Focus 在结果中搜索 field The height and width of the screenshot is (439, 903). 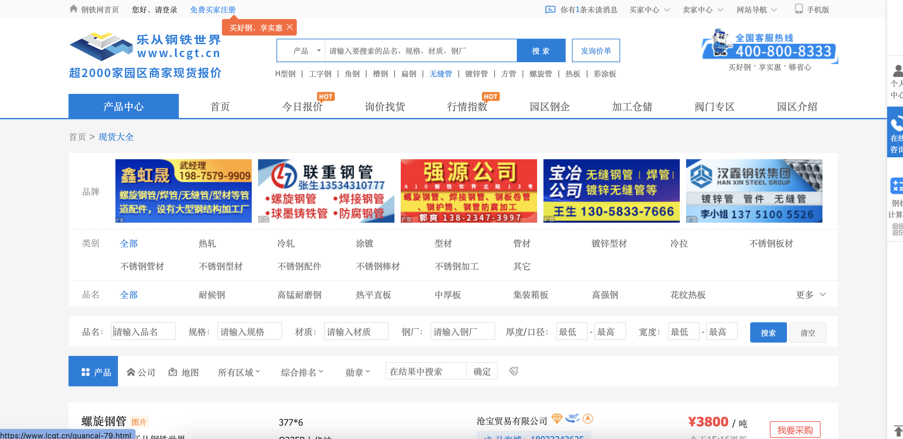tap(426, 371)
